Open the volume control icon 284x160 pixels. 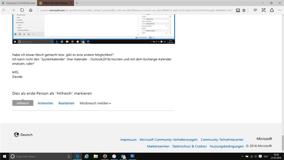click(255, 156)
